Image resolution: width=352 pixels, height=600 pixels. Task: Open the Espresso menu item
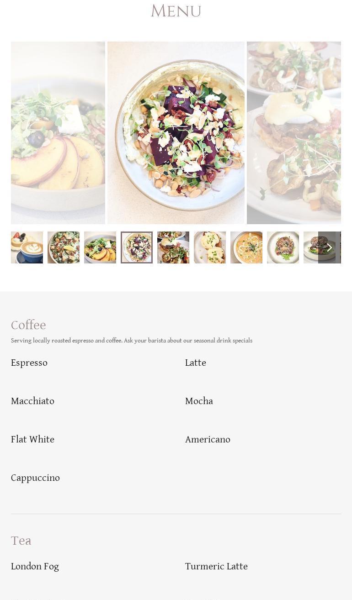tap(29, 363)
